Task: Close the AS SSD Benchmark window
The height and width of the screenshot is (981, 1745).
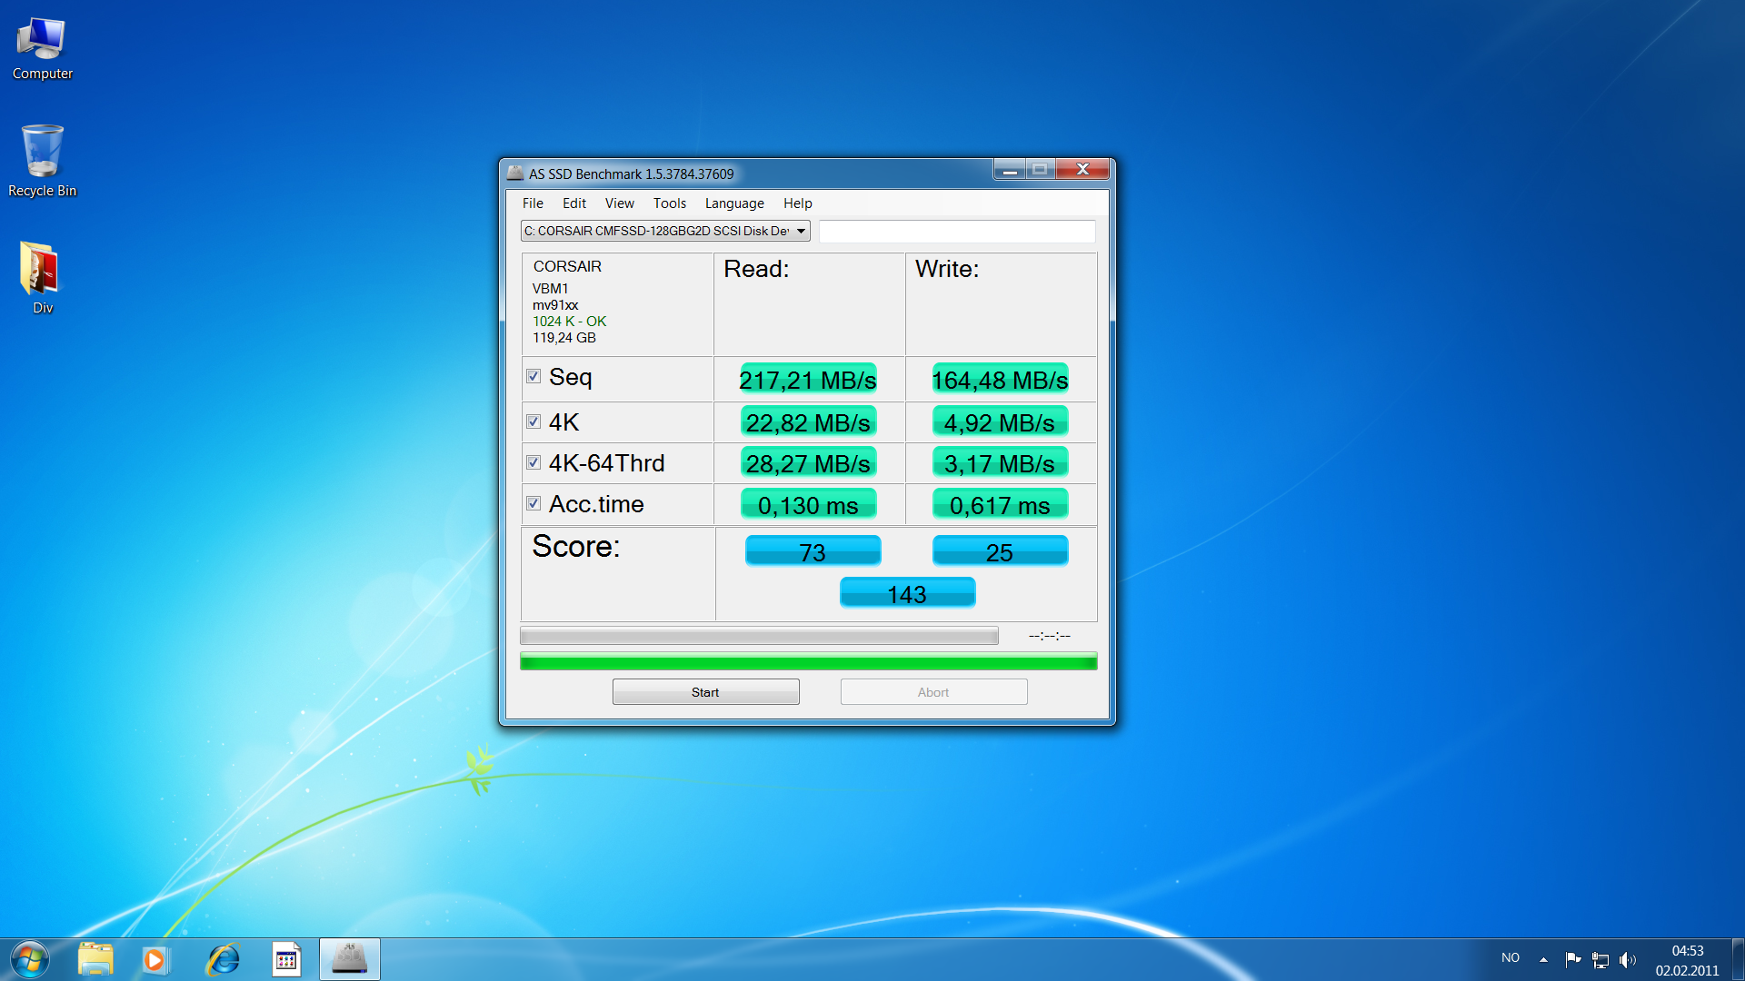Action: pyautogui.click(x=1082, y=169)
